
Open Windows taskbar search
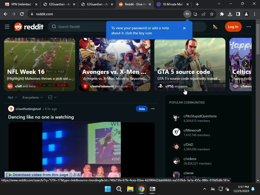pos(119,189)
